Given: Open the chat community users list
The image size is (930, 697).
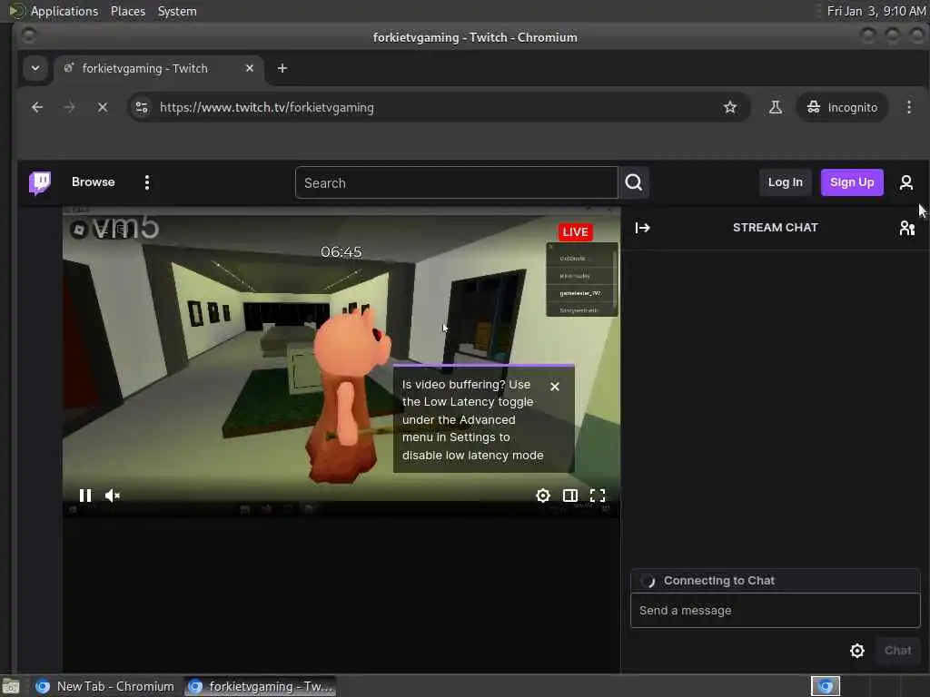Looking at the screenshot, I should pyautogui.click(x=906, y=228).
